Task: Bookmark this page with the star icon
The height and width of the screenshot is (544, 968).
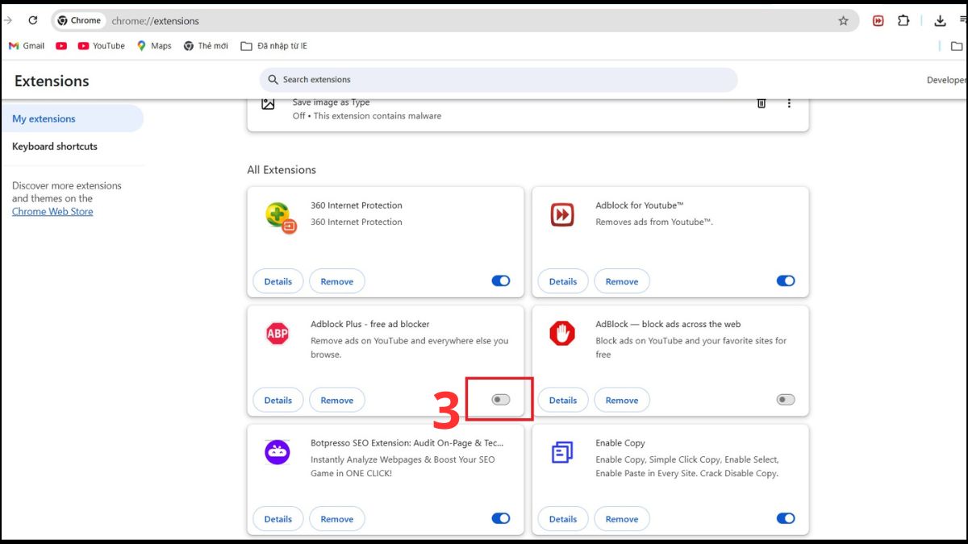Action: click(844, 21)
